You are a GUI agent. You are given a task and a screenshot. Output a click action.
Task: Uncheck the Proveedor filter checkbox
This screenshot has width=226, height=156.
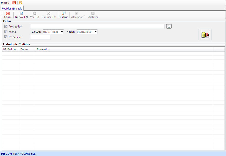tap(6, 27)
